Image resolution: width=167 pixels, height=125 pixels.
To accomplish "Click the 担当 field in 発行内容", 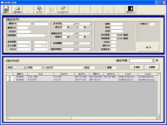I will pyautogui.click(x=92, y=67).
